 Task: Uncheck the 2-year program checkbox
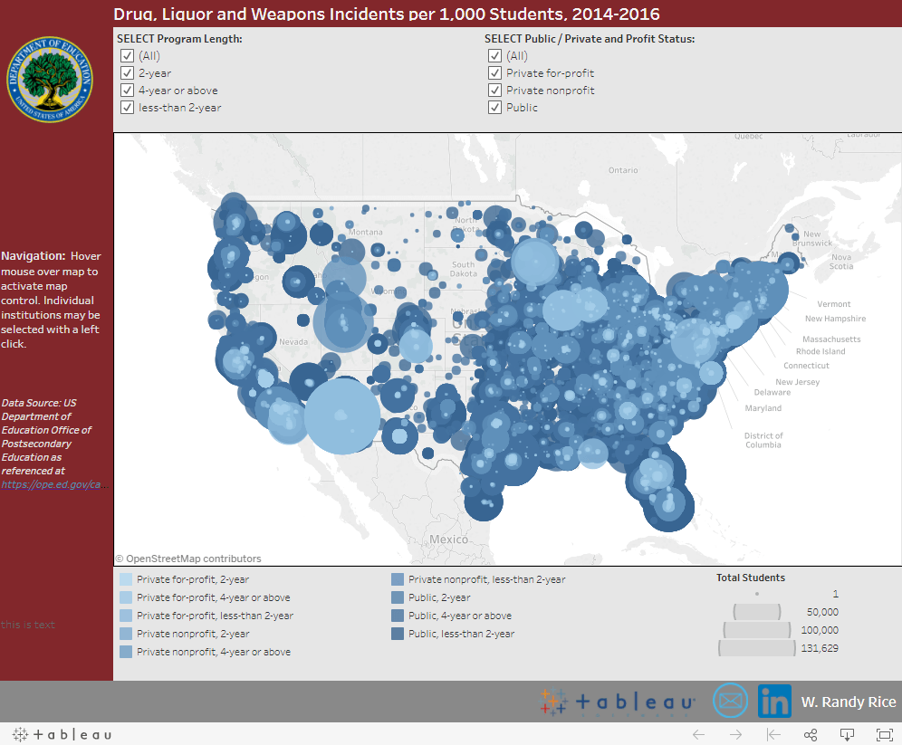coord(127,73)
